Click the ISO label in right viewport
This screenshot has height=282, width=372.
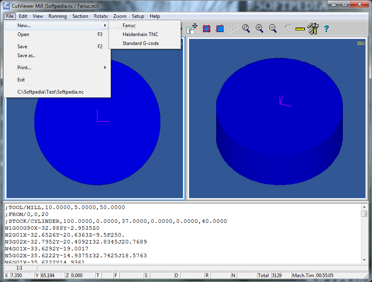click(x=361, y=43)
